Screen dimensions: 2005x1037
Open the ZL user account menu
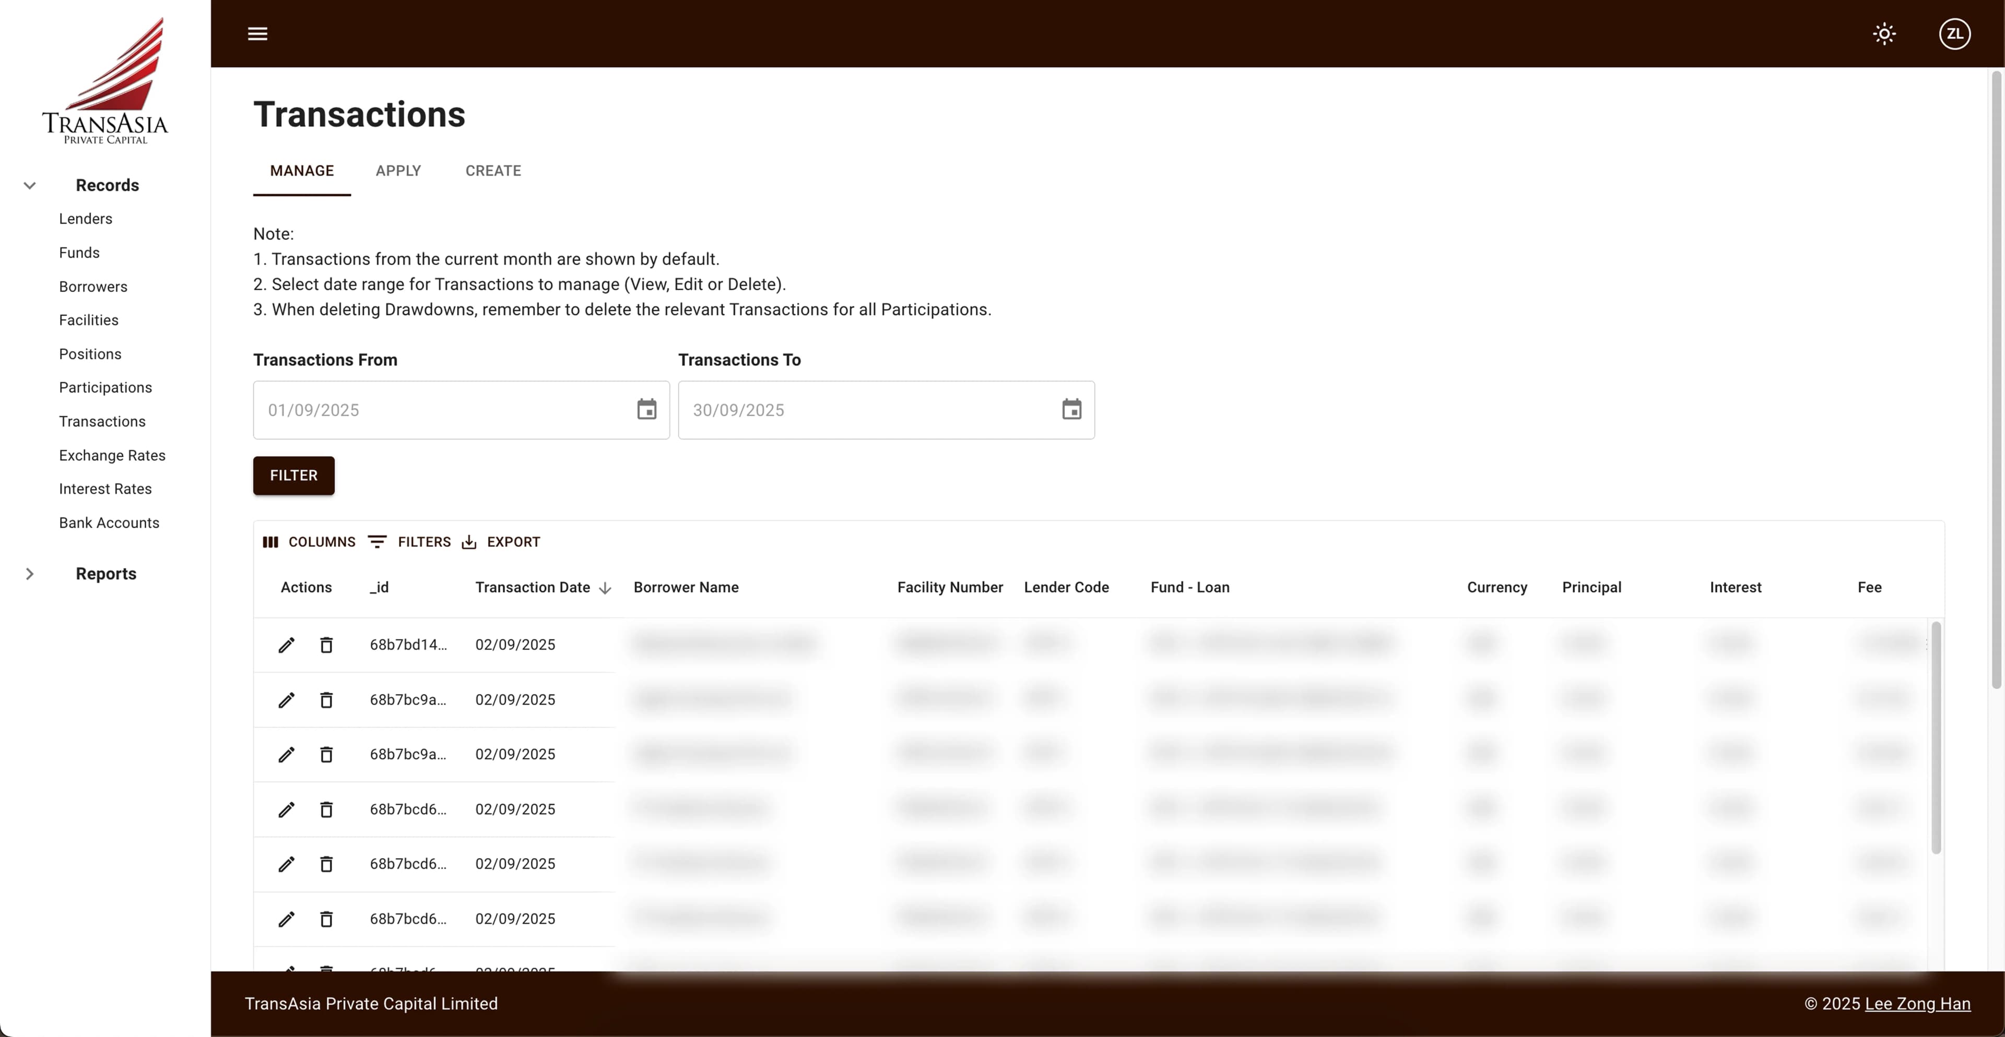point(1954,33)
